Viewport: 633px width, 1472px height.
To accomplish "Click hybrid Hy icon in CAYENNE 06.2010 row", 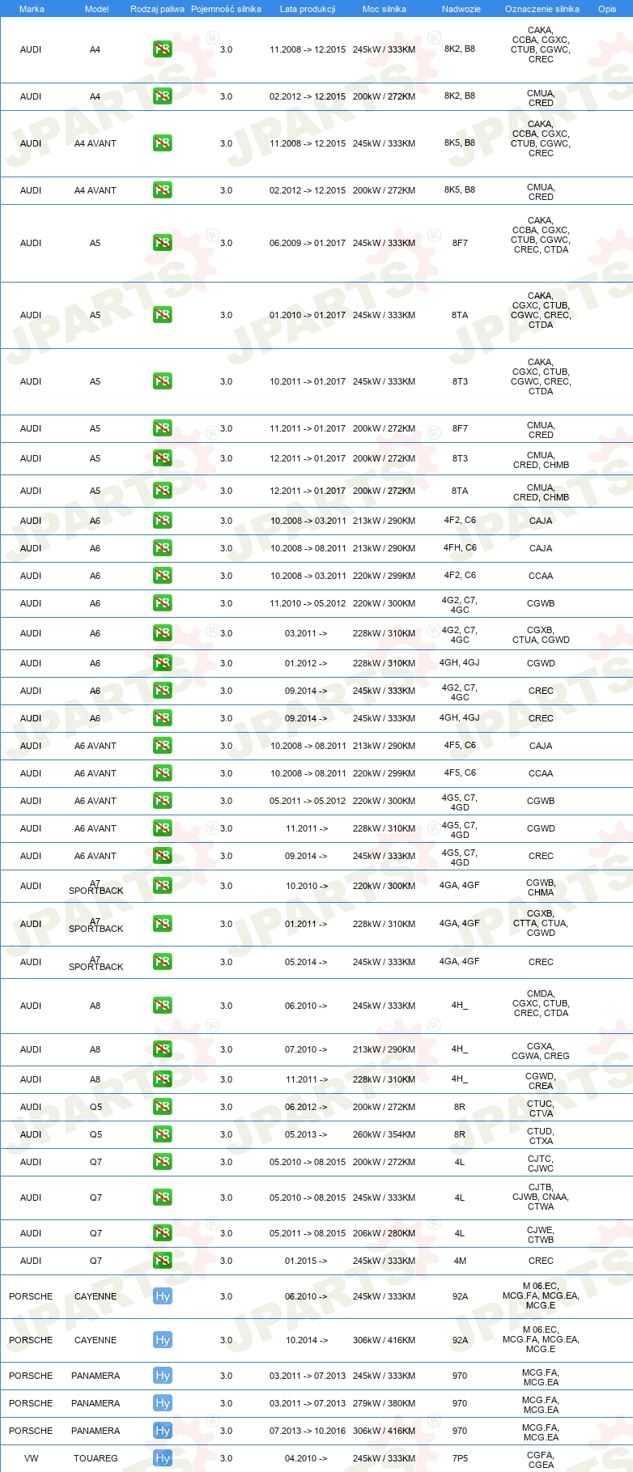I will (163, 1296).
